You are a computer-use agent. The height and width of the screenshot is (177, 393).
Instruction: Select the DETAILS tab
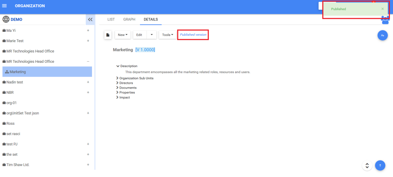tap(151, 19)
